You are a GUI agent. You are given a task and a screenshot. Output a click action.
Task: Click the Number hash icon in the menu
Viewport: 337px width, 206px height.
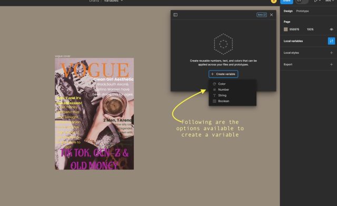pyautogui.click(x=214, y=90)
